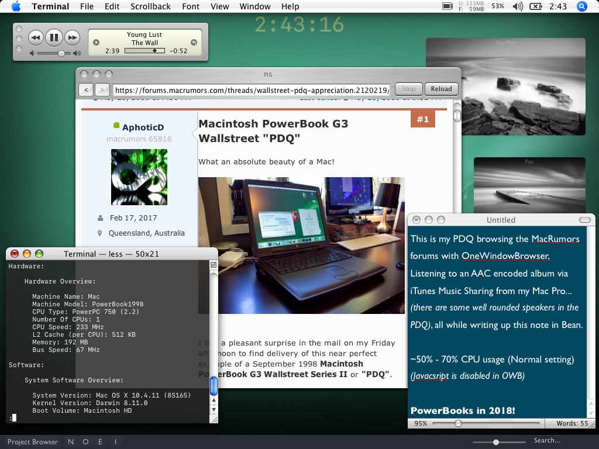Image resolution: width=599 pixels, height=449 pixels.
Task: Click the Terminal split pane icon
Action: 214,265
